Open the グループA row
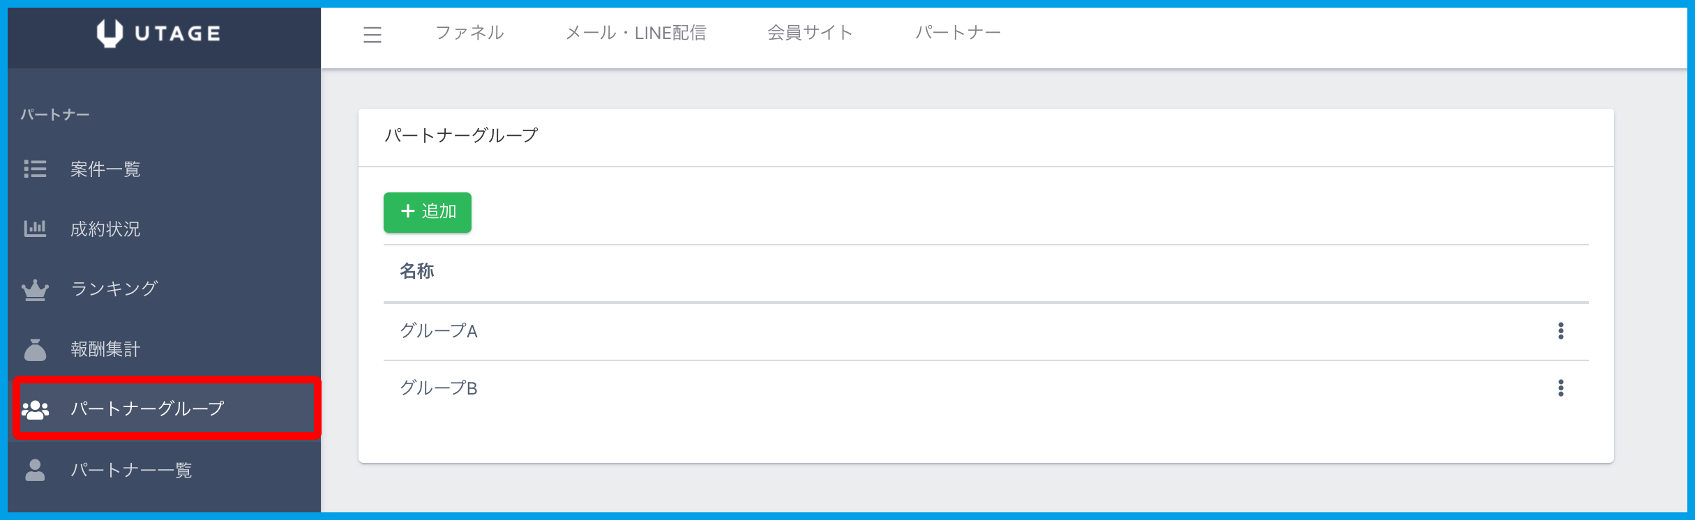 click(439, 331)
